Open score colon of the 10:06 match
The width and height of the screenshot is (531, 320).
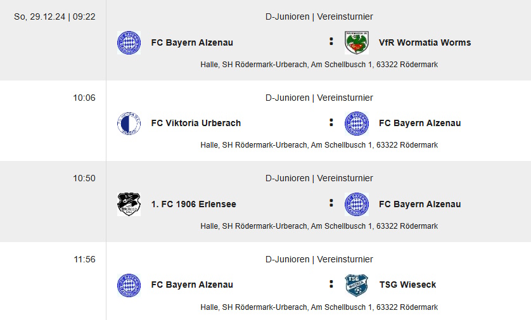pos(331,122)
